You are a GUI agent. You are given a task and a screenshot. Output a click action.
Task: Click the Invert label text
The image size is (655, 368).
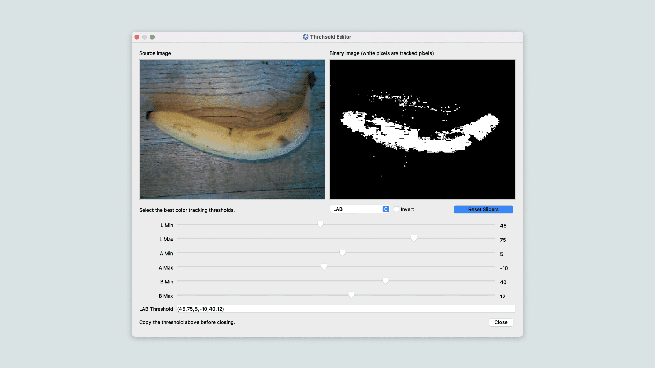click(407, 209)
